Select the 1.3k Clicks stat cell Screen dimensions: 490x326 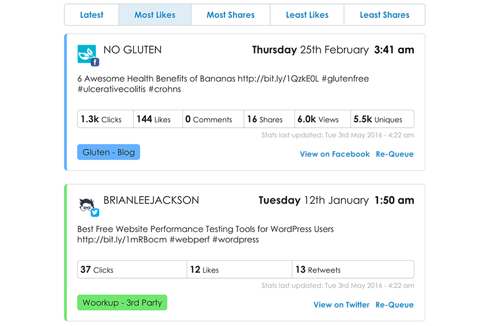coord(106,119)
